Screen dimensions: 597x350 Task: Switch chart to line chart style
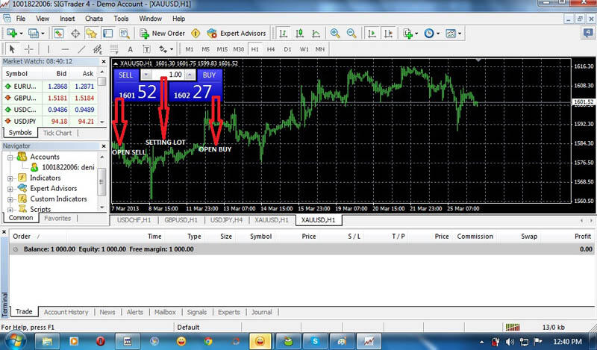316,34
